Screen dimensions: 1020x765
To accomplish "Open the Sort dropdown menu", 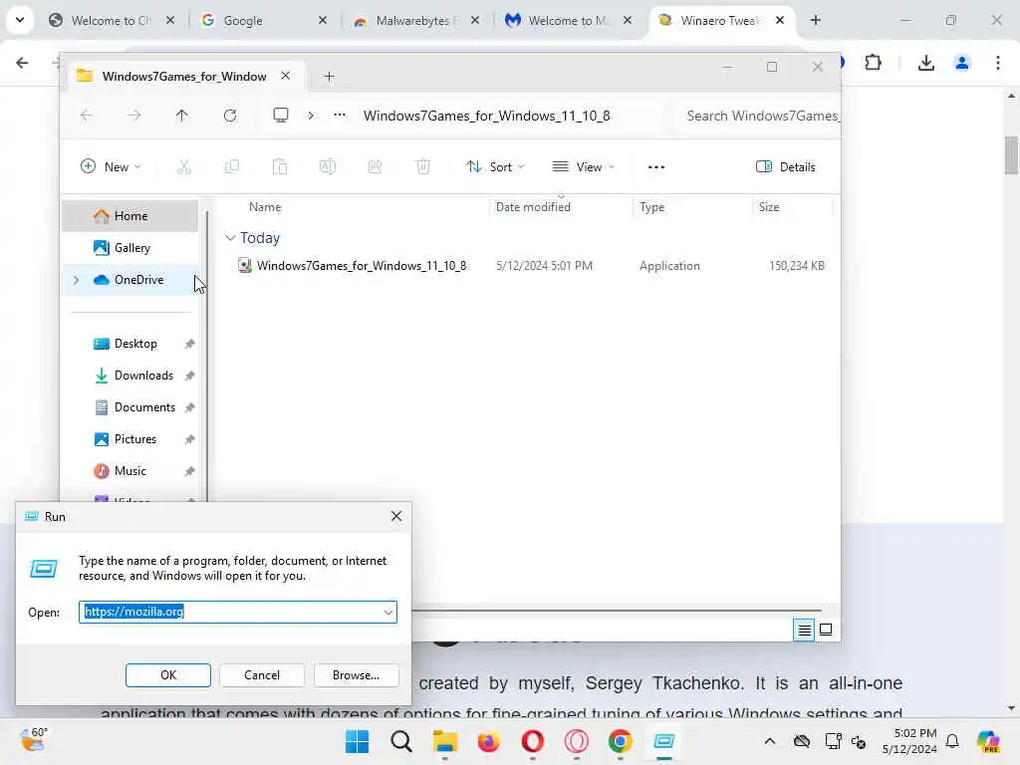I will [496, 167].
